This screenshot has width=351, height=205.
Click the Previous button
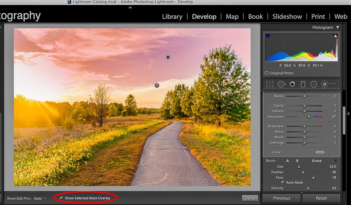[282, 198]
